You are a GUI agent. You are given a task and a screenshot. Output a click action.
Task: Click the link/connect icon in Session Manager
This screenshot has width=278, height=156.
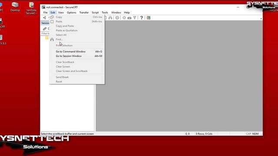click(x=44, y=29)
